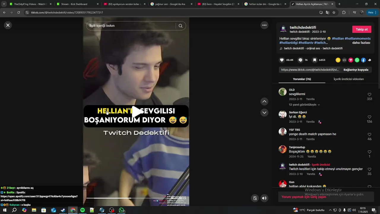Open the three-dot more options menu on video

tap(264, 25)
